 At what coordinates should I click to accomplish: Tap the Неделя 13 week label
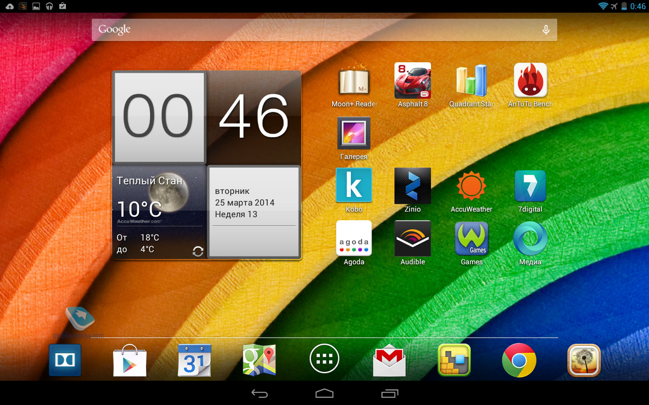click(236, 214)
